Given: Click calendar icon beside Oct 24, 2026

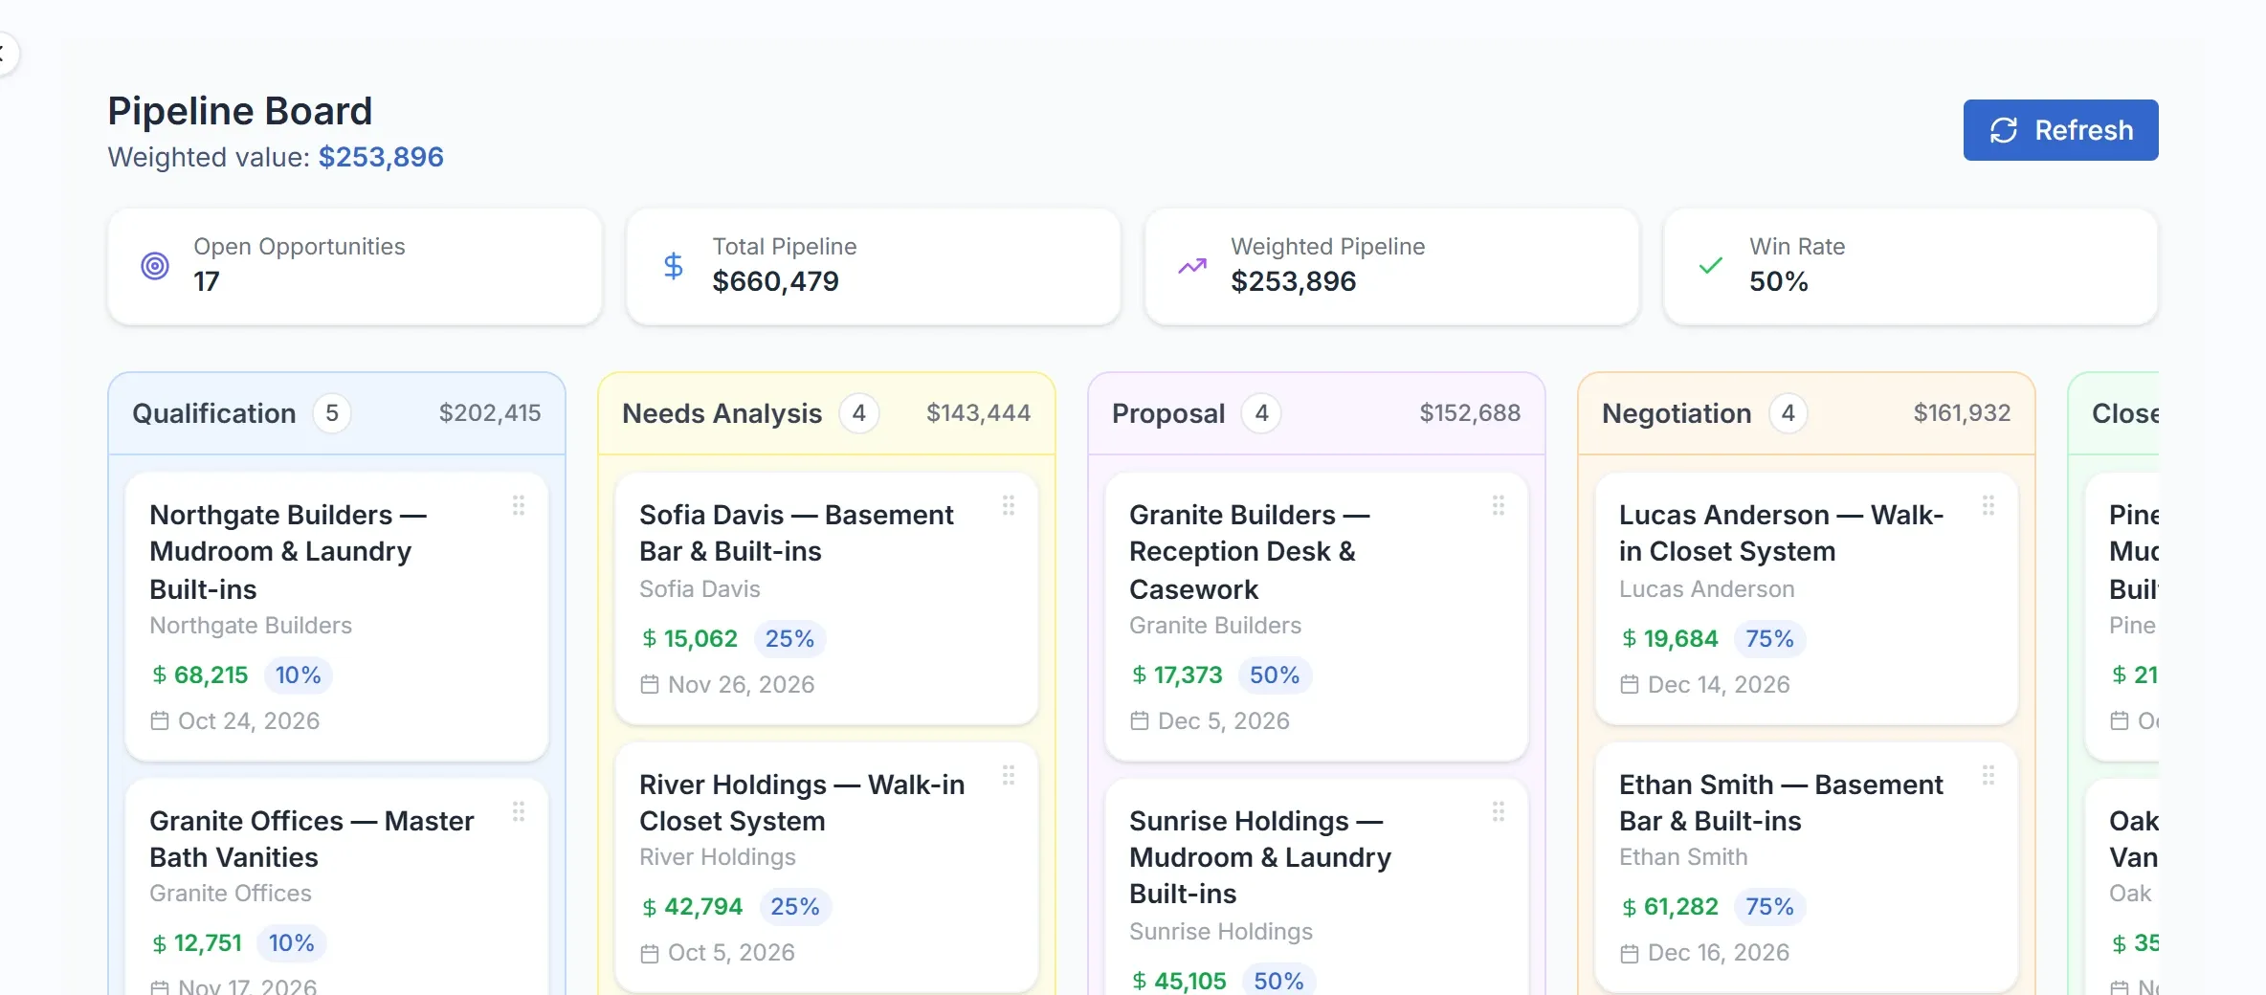Looking at the screenshot, I should coord(160,720).
